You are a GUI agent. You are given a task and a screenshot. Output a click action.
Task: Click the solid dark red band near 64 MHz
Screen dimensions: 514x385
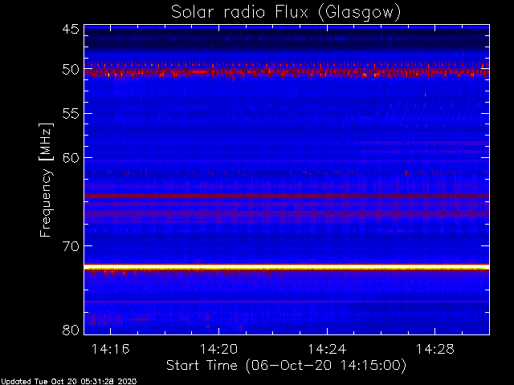click(x=287, y=196)
